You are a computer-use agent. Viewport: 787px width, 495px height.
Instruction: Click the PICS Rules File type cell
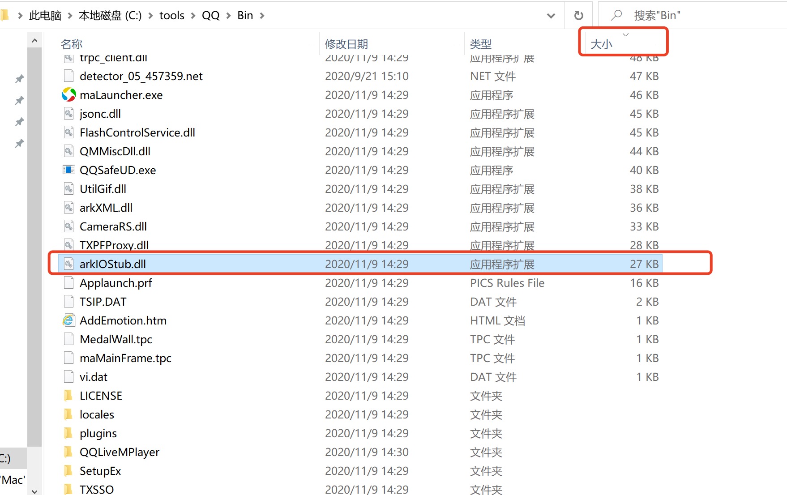coord(507,283)
